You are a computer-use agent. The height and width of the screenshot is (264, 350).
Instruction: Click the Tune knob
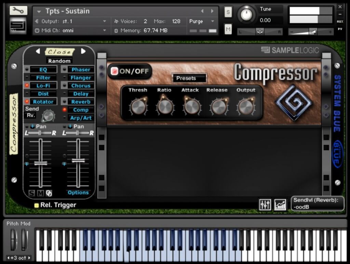point(246,15)
